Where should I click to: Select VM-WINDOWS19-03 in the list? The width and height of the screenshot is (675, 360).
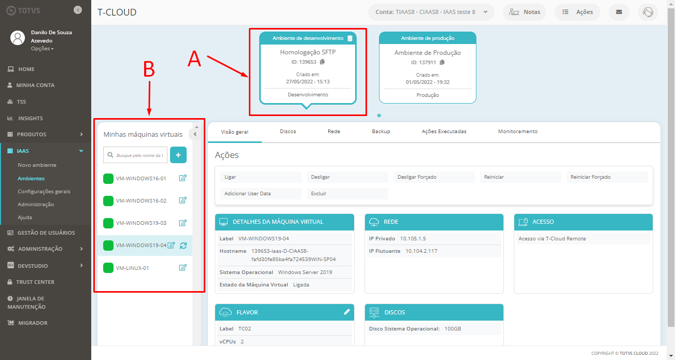pos(141,223)
